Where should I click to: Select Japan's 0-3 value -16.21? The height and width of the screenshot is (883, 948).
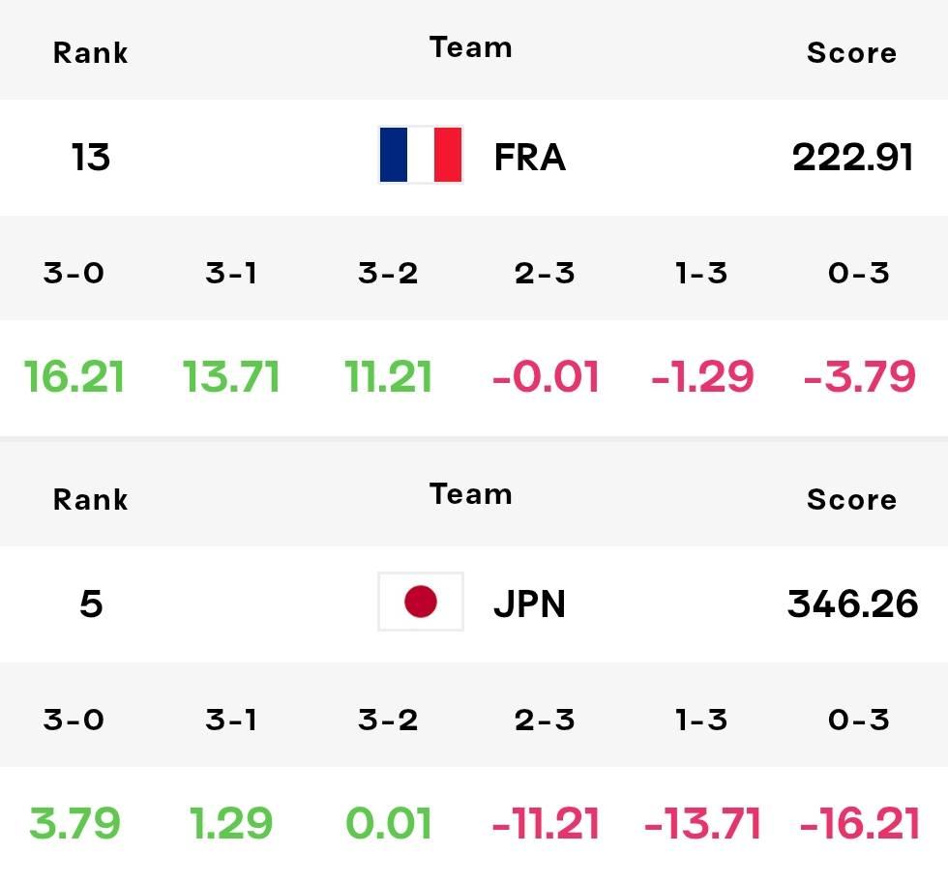860,823
